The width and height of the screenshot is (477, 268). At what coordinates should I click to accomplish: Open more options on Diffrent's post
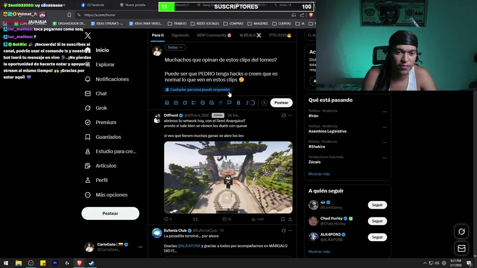coord(290,115)
